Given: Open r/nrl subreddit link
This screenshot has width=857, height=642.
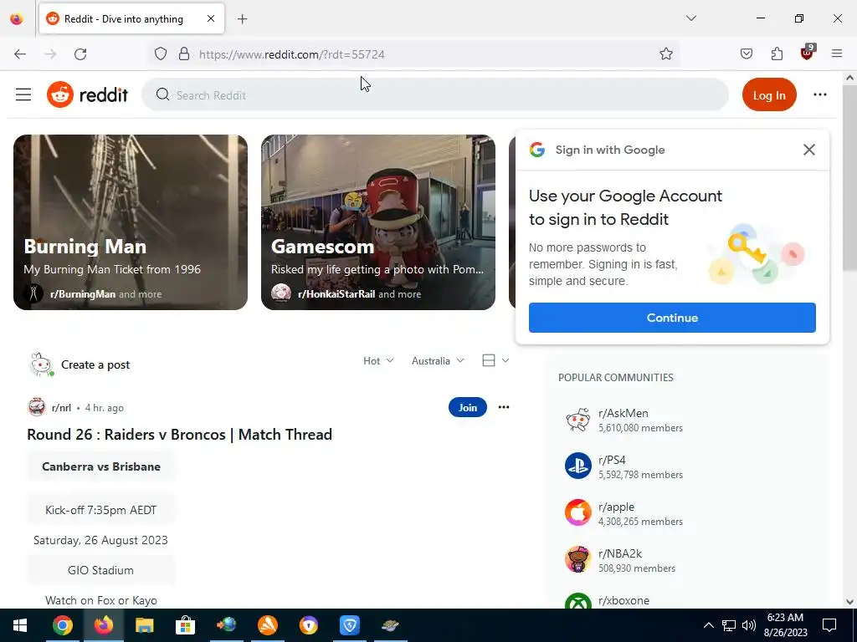Looking at the screenshot, I should pos(61,408).
